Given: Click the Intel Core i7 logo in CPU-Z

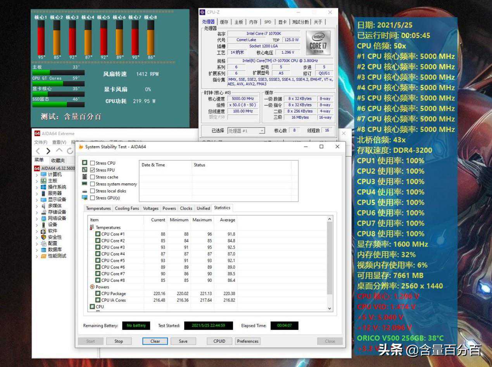Looking at the screenshot, I should click(318, 43).
